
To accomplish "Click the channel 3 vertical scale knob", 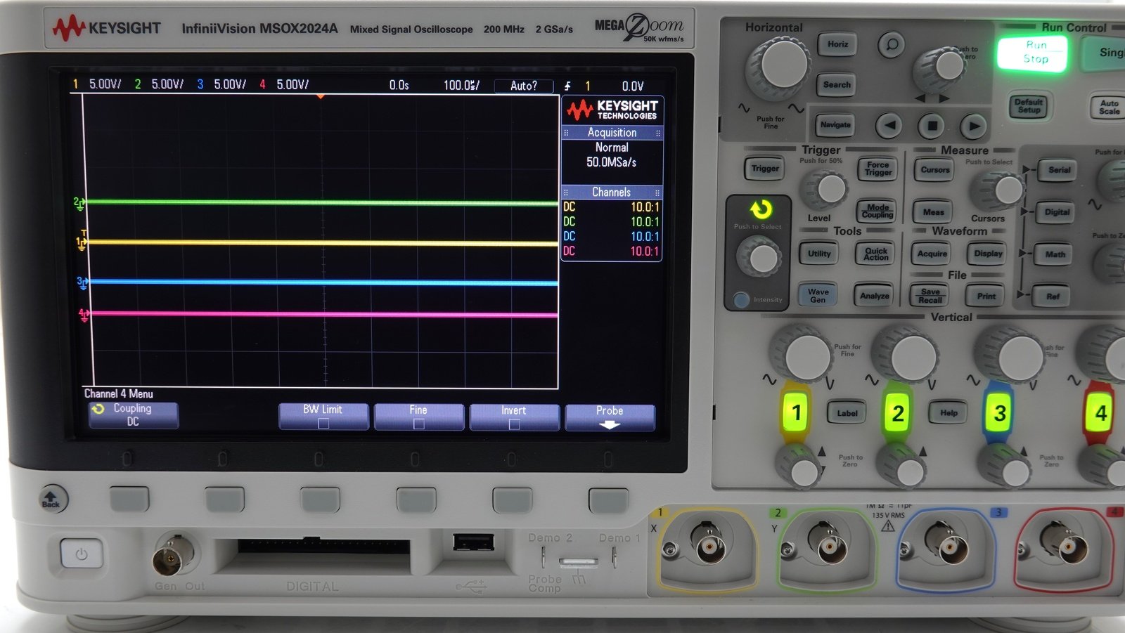I will [x=1009, y=355].
